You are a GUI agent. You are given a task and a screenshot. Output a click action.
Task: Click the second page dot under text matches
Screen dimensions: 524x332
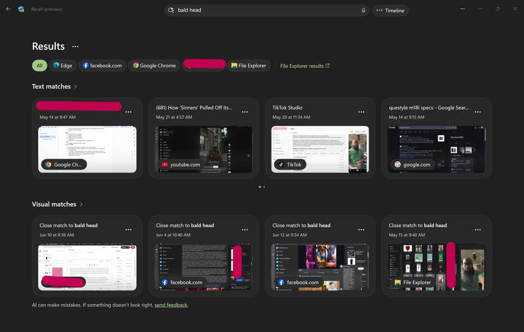264,187
